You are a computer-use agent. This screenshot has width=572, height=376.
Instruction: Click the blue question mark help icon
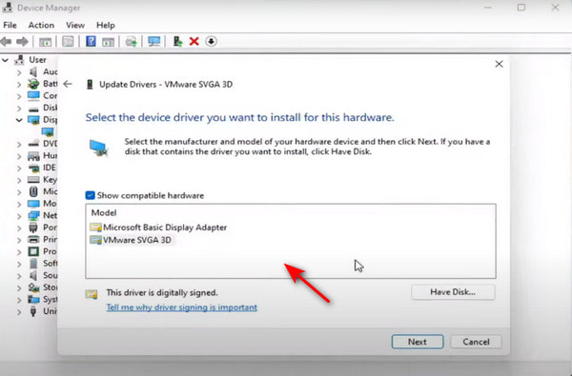(x=91, y=41)
